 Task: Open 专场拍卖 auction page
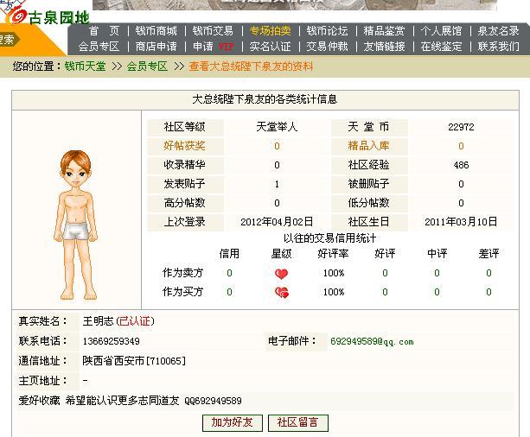pyautogui.click(x=271, y=31)
